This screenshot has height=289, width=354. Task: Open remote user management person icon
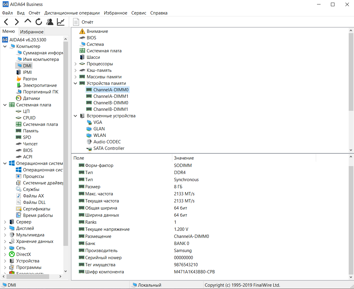coord(50,22)
